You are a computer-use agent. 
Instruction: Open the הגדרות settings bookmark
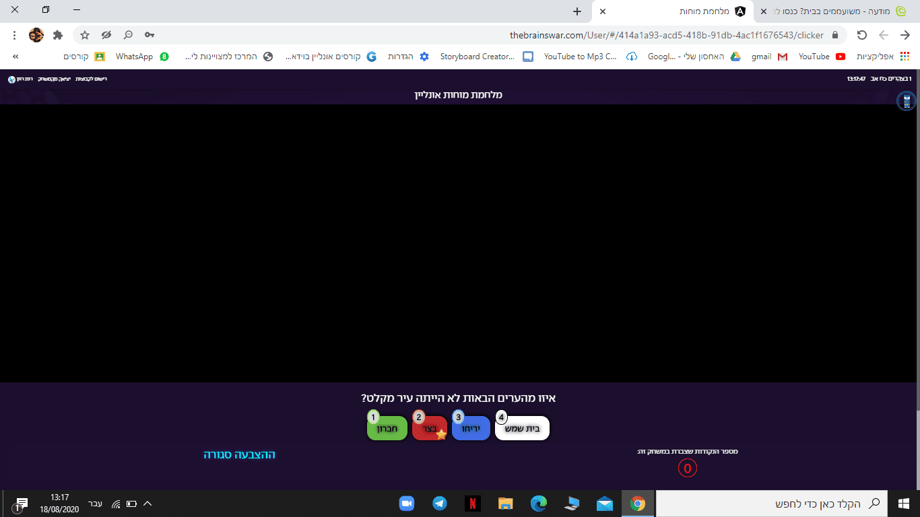(x=409, y=57)
